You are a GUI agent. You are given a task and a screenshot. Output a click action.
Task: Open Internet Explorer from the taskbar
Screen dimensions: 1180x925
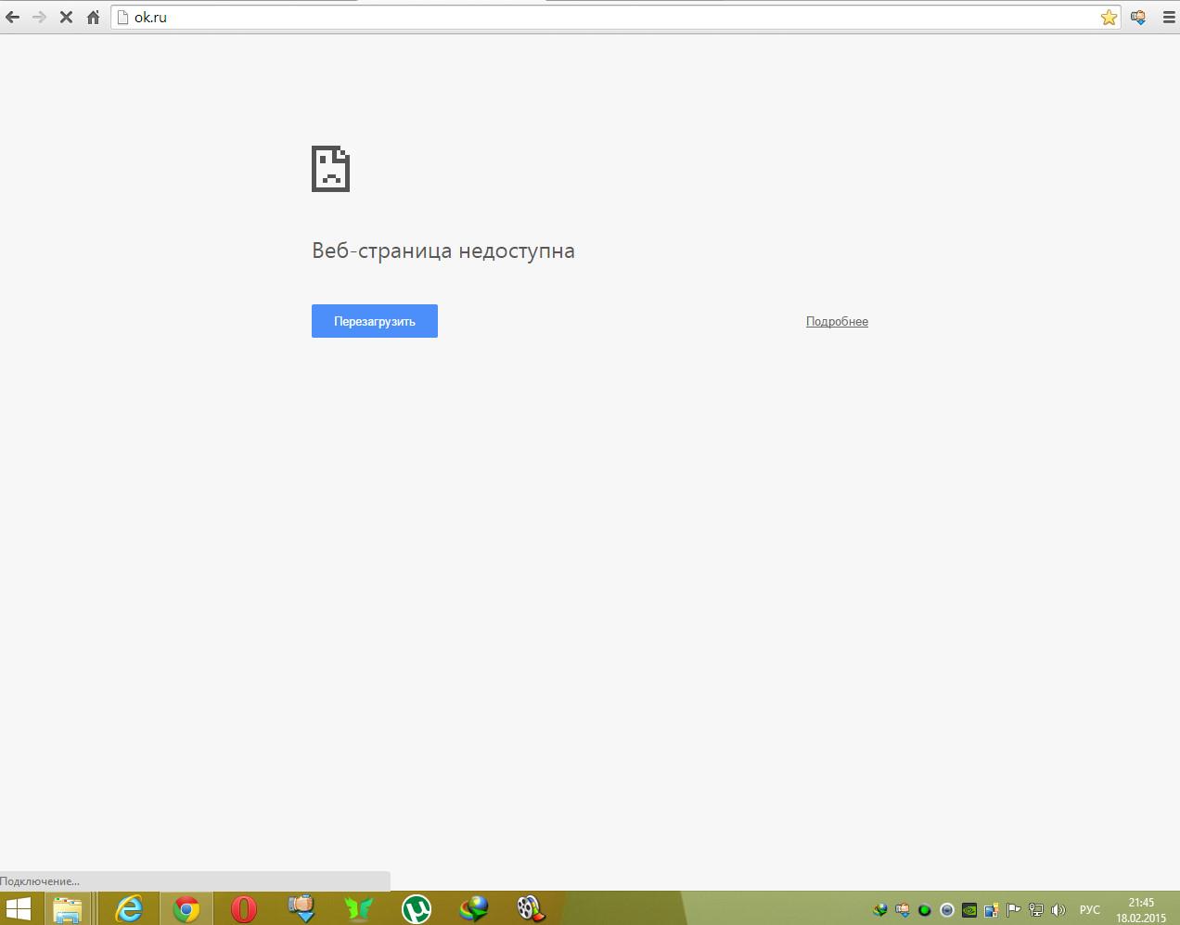click(128, 908)
